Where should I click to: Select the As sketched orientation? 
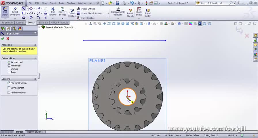(x=9, y=62)
